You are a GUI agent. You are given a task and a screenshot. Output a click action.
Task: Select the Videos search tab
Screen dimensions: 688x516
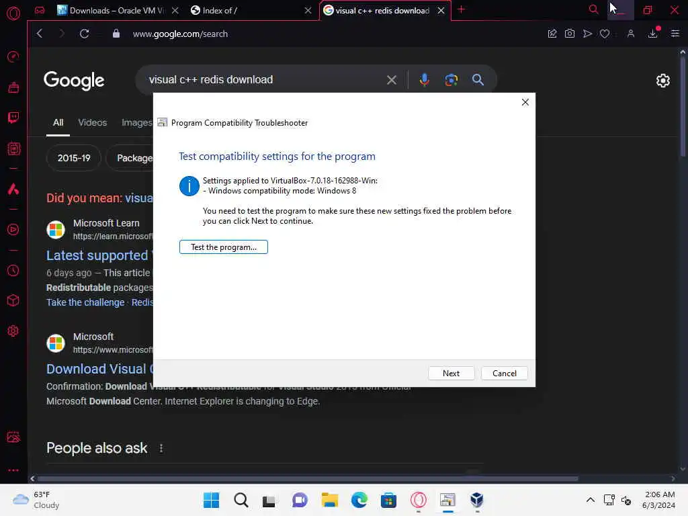click(x=93, y=122)
